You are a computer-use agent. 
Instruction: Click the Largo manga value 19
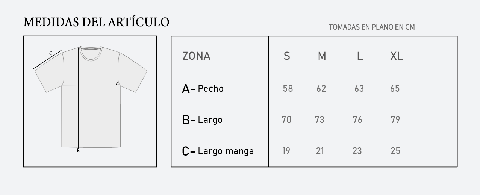click(x=286, y=151)
